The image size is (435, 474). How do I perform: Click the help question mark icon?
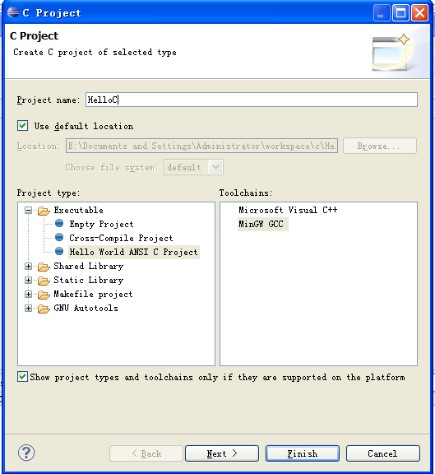(x=26, y=453)
